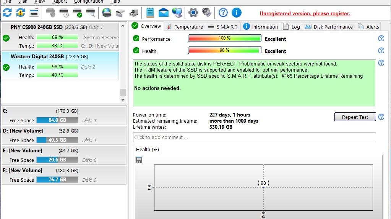Click the blue refresh icon in toolbar
The image size is (391, 219).
pos(7,13)
